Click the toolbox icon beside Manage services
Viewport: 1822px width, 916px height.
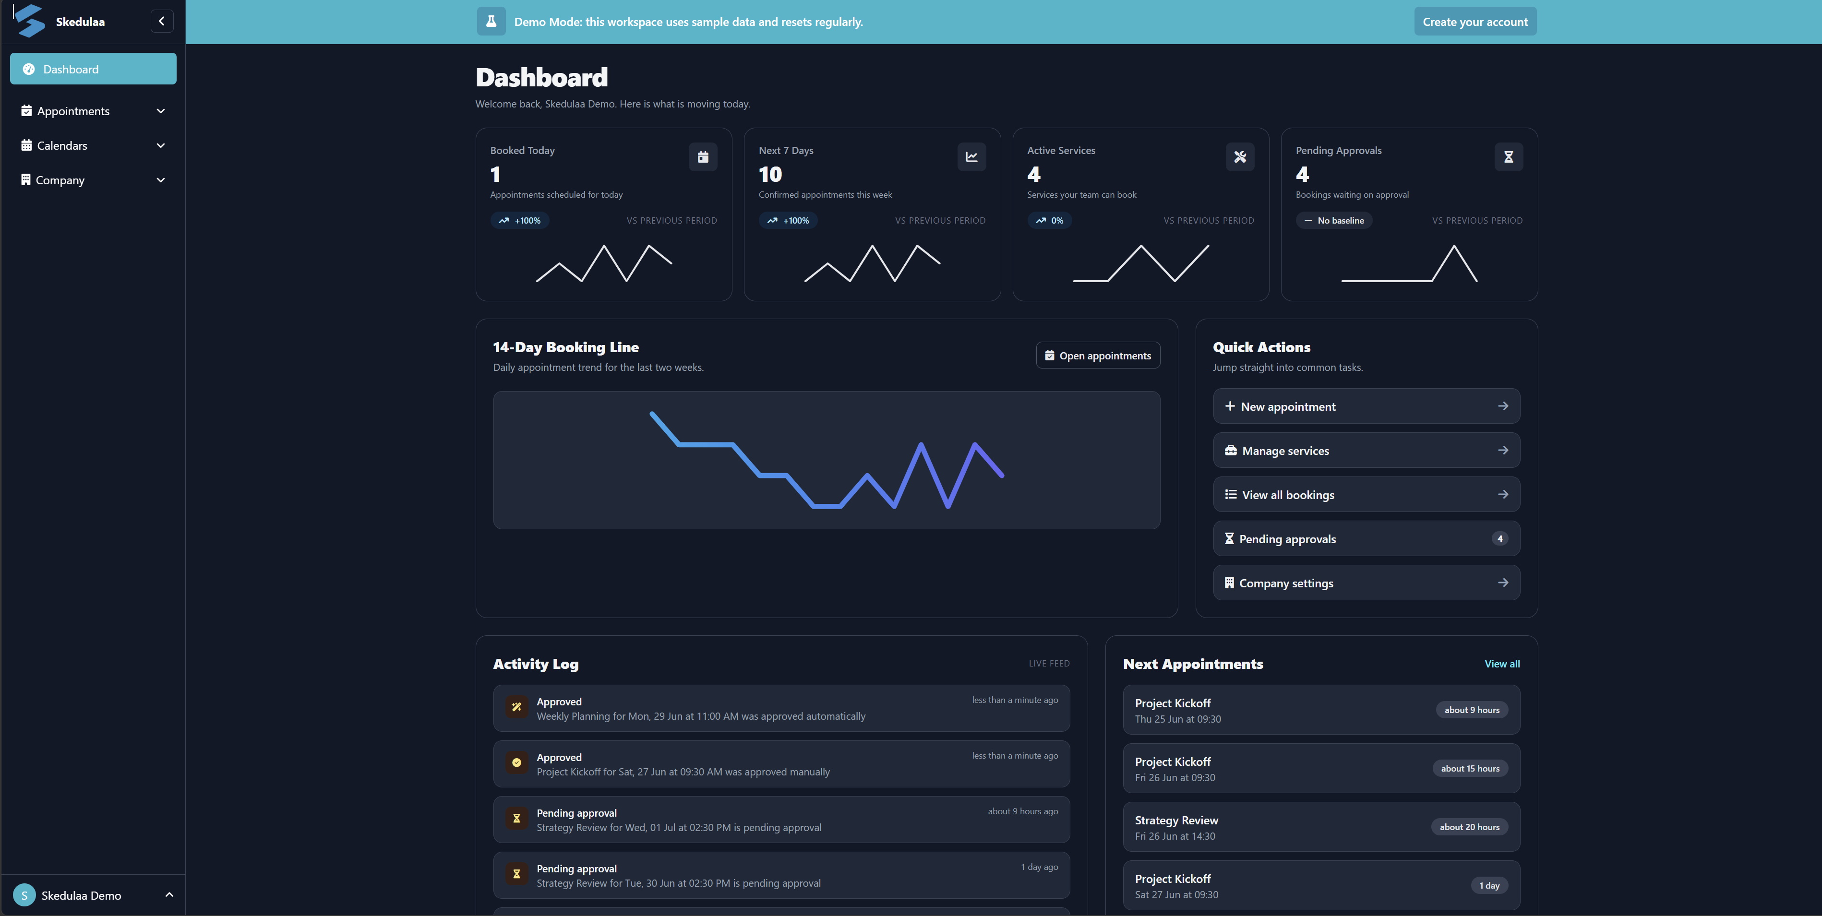click(1231, 451)
